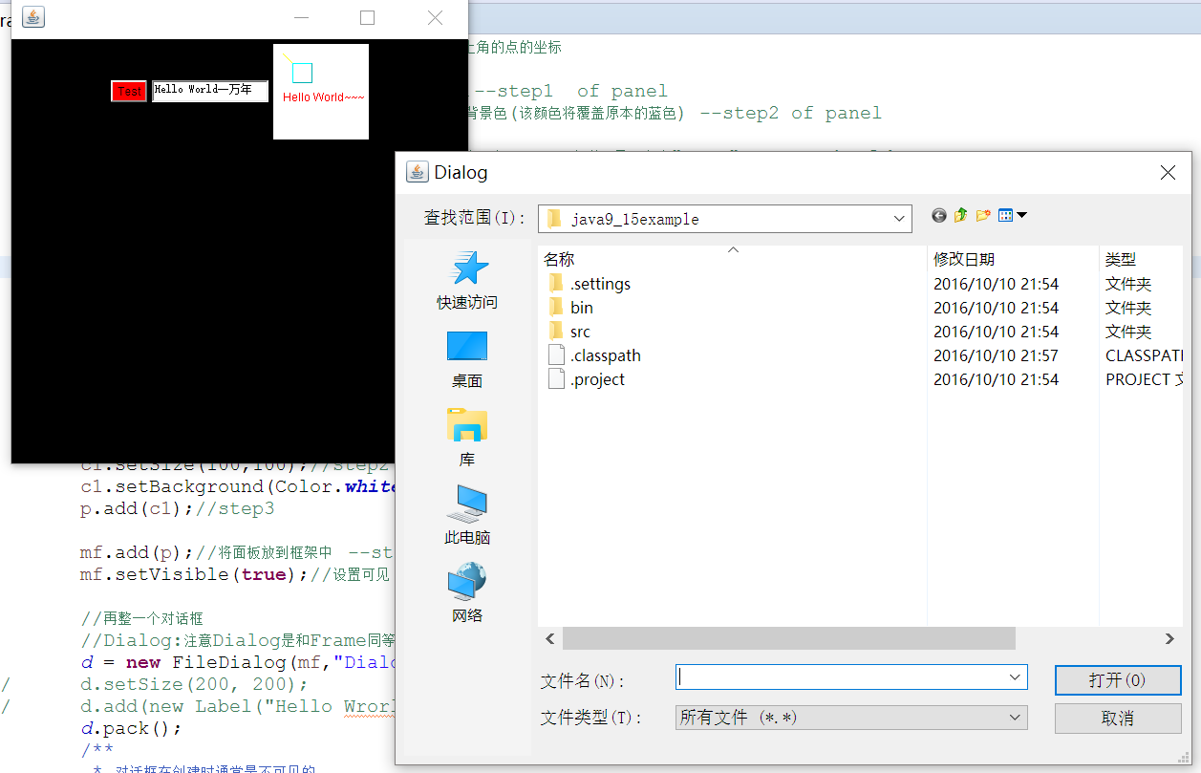The image size is (1201, 773).
Task: Click the Java coffee cup icon on Dialog titlebar
Action: coord(417,172)
